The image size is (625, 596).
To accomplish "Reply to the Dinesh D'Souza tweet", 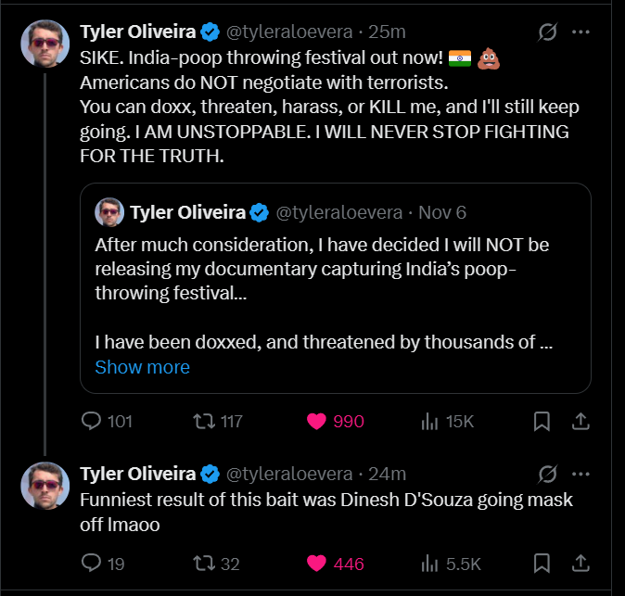I will coord(92,563).
